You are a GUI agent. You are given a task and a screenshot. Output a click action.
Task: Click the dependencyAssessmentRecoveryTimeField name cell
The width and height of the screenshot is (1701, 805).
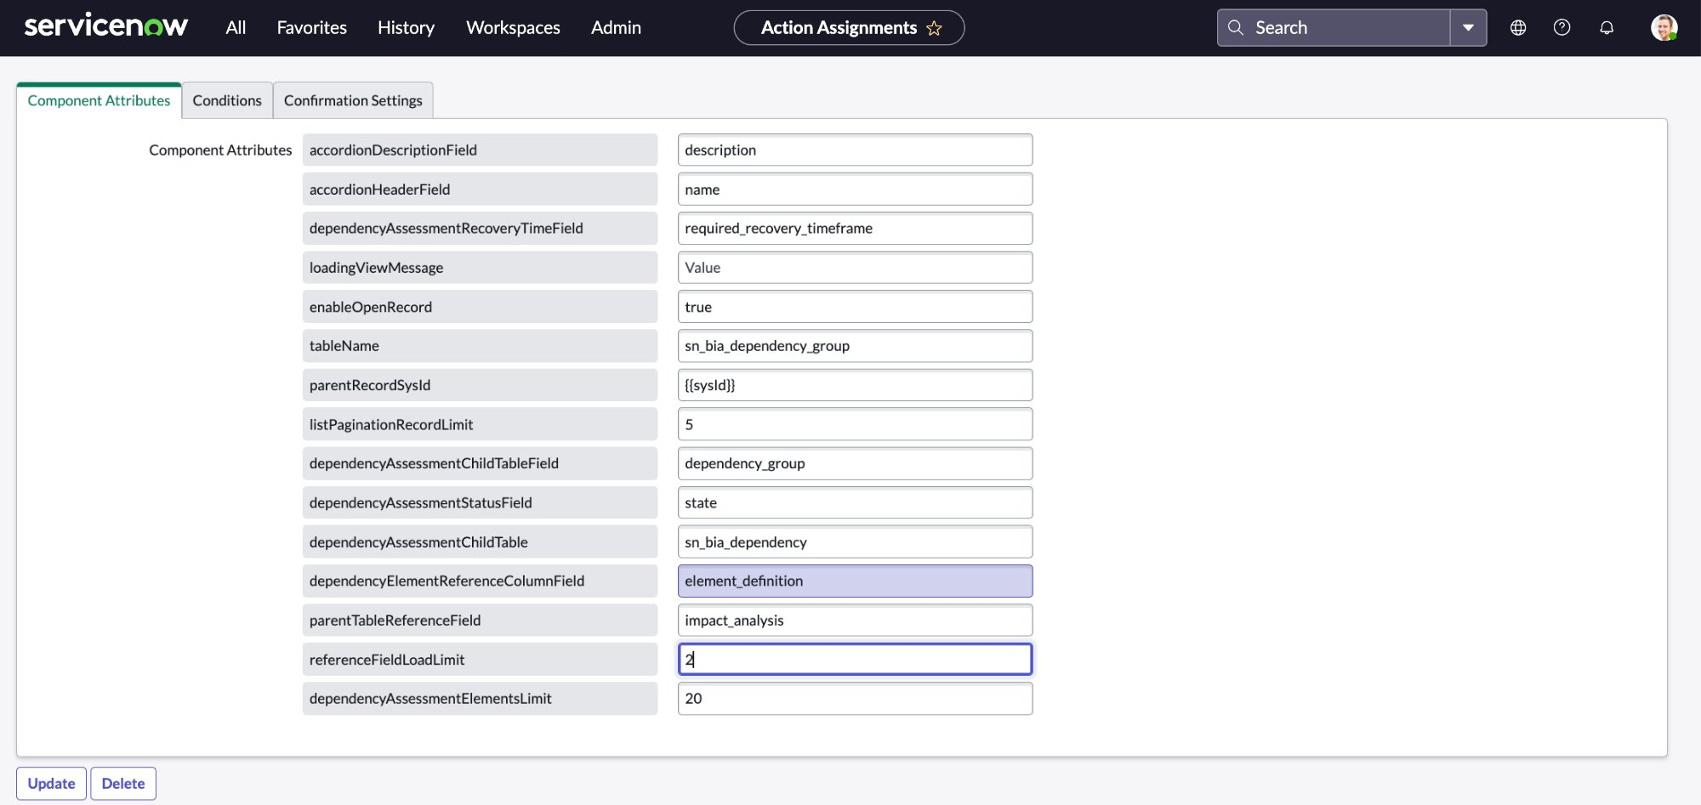point(480,228)
